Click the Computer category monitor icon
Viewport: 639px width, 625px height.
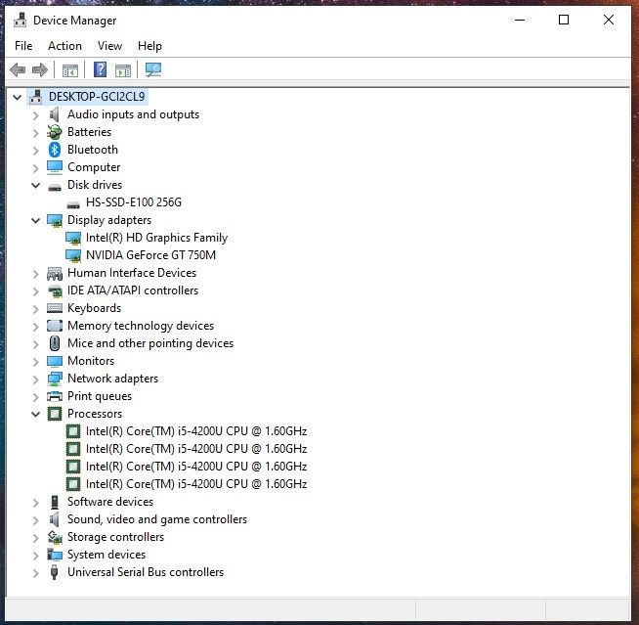(55, 167)
